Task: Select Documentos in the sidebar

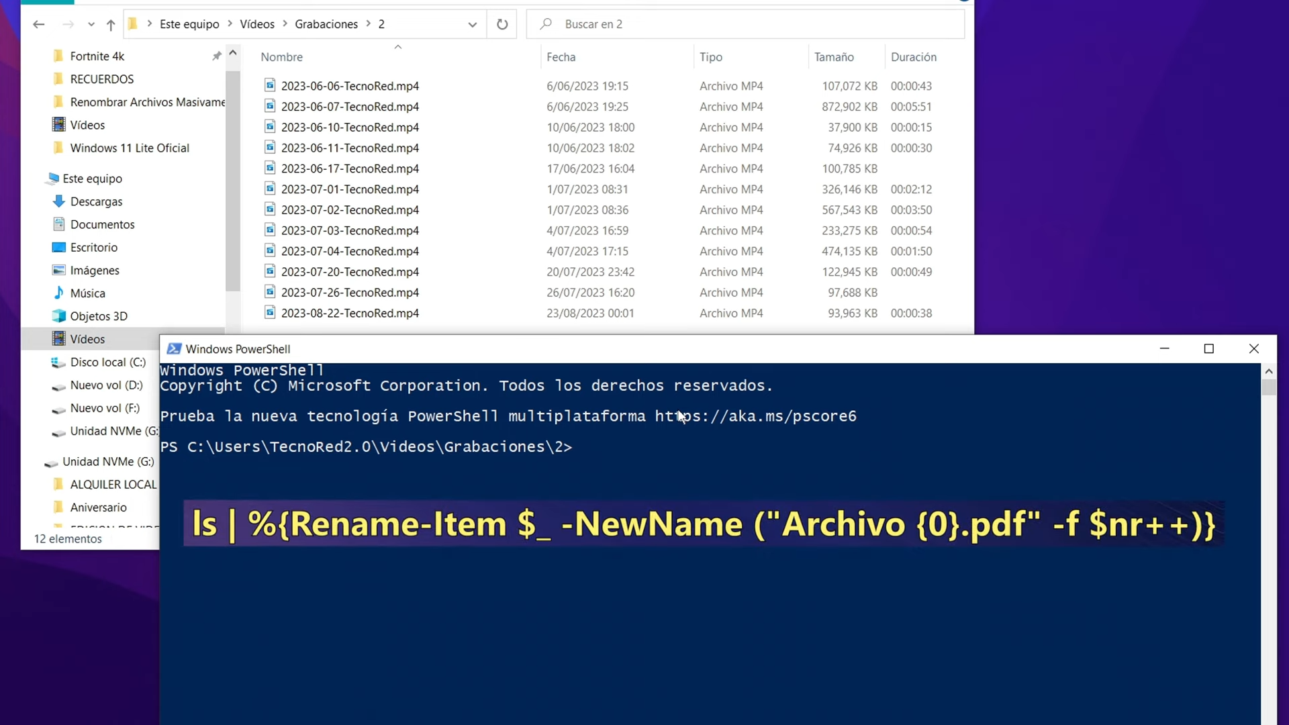Action: coord(102,224)
